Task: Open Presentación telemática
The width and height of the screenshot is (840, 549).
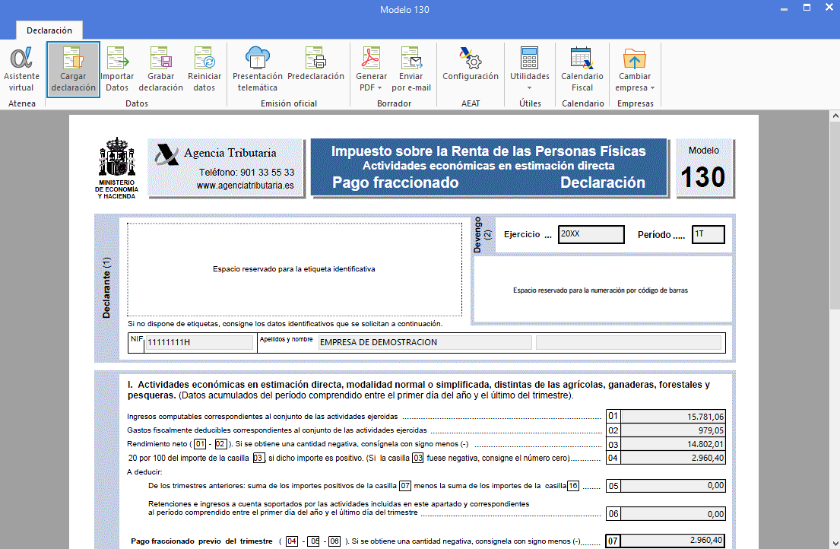Action: (258, 69)
